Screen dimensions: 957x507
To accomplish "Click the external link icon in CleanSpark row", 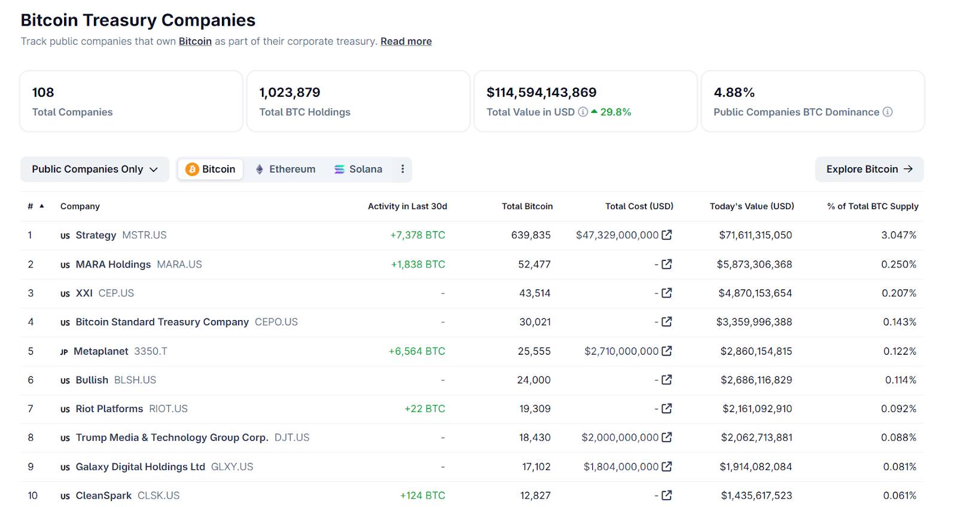I will (x=666, y=496).
